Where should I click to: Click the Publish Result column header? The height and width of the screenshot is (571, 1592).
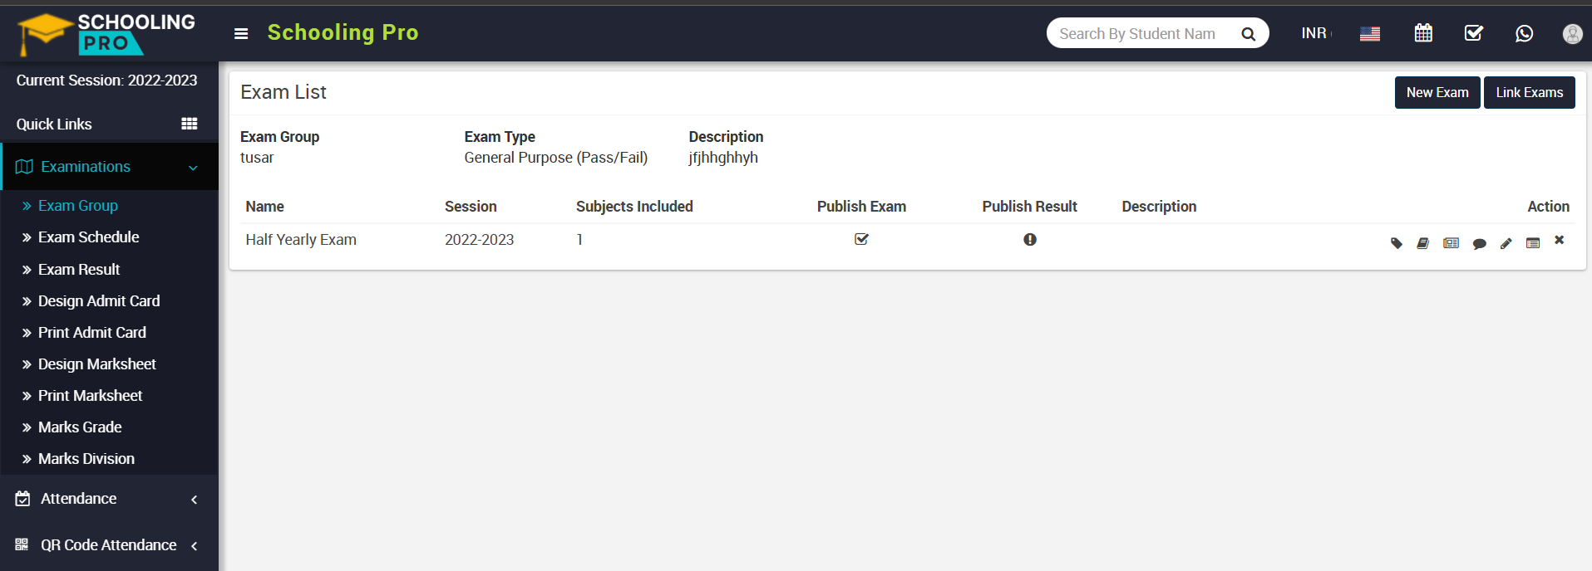pyautogui.click(x=1029, y=207)
